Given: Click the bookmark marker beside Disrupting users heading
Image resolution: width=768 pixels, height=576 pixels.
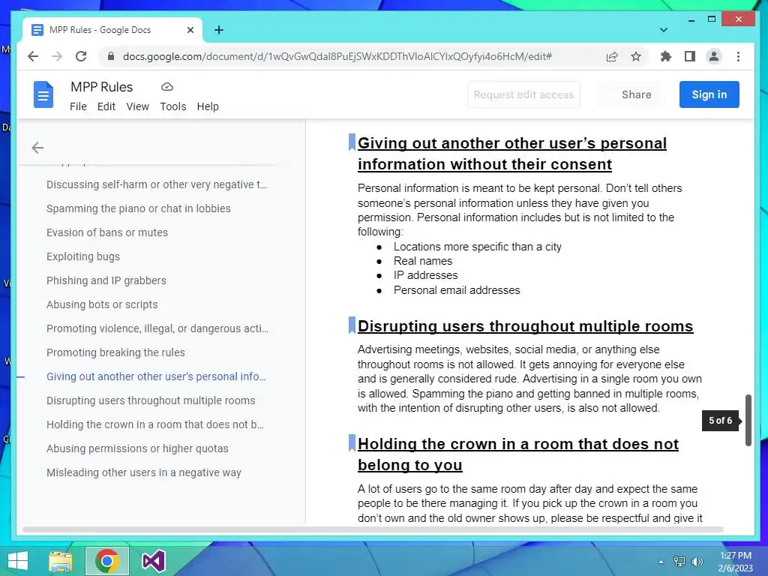Looking at the screenshot, I should tap(352, 325).
